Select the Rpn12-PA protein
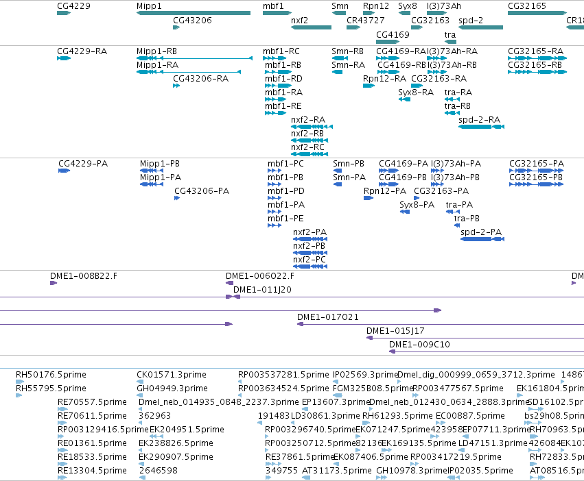Screen dimensions: 584x481 tap(369, 198)
